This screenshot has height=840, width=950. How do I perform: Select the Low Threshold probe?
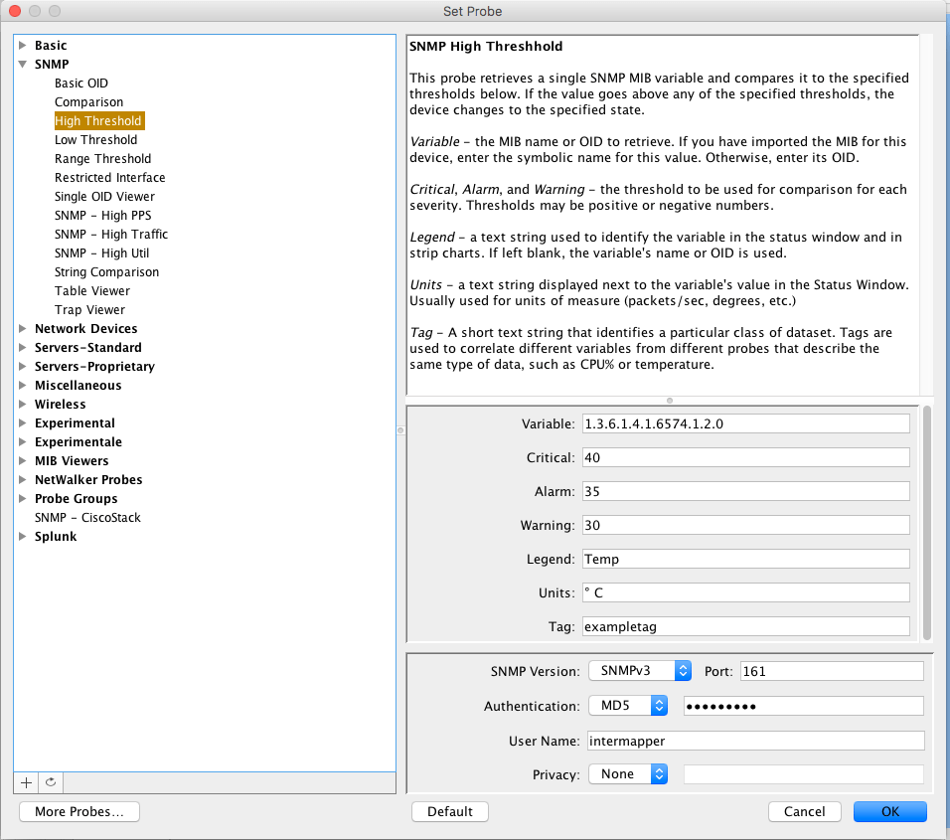point(95,140)
